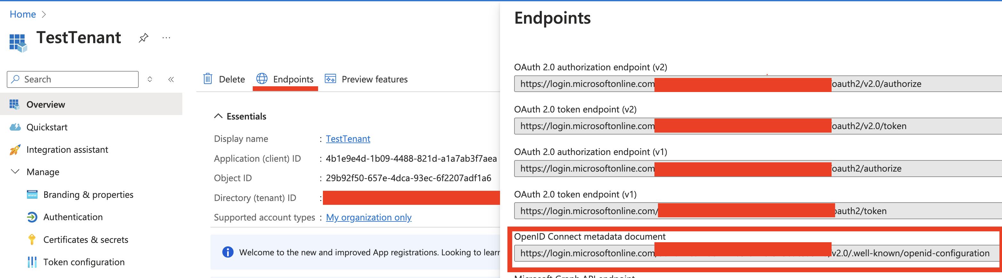
Task: Open Endpoints from the toolbar
Action: click(x=285, y=79)
